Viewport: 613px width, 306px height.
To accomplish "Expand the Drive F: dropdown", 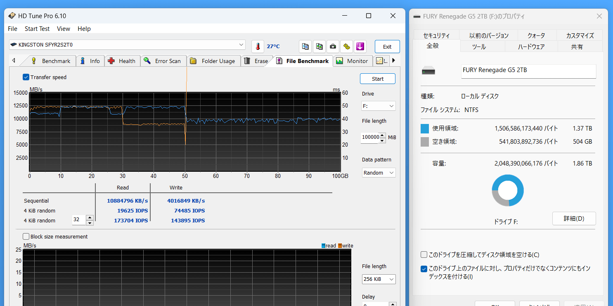I will 378,106.
